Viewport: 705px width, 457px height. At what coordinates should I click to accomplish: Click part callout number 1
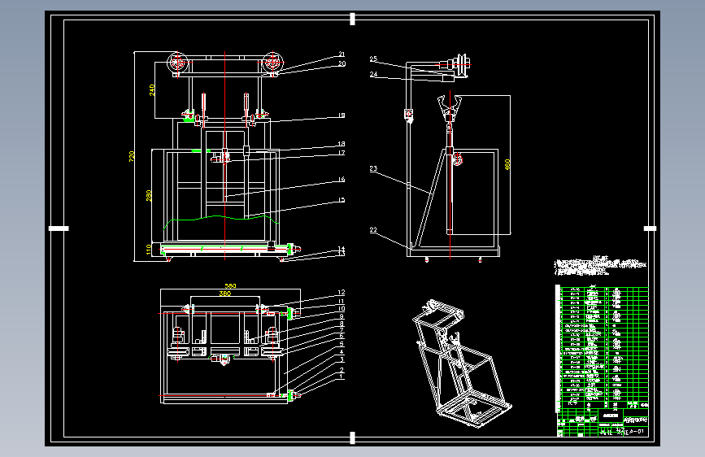pyautogui.click(x=342, y=376)
